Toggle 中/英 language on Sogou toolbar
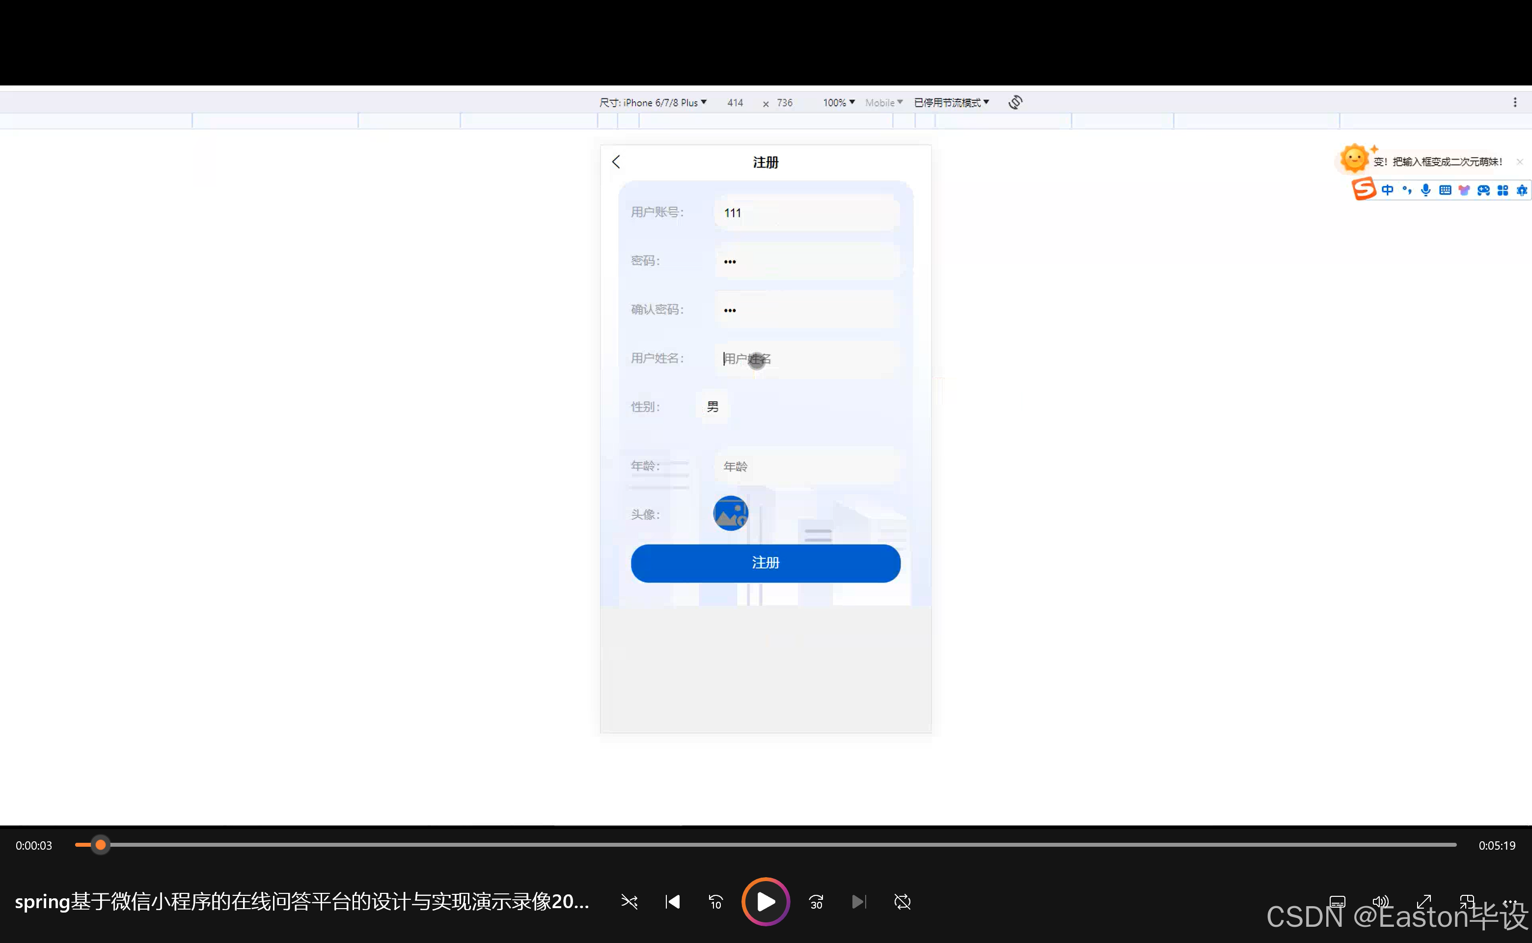 (1388, 190)
